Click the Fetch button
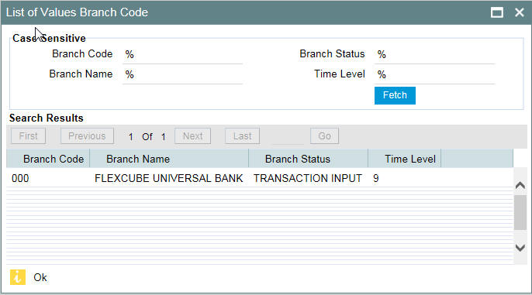532x295 pixels. point(395,95)
